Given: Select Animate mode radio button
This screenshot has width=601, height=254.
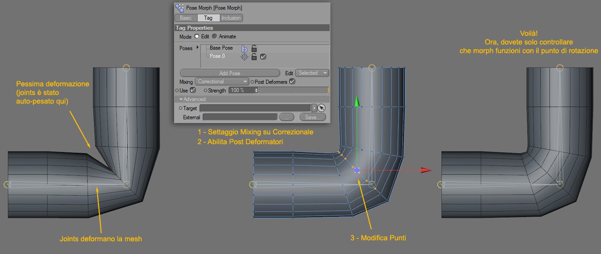Looking at the screenshot, I should click(214, 36).
